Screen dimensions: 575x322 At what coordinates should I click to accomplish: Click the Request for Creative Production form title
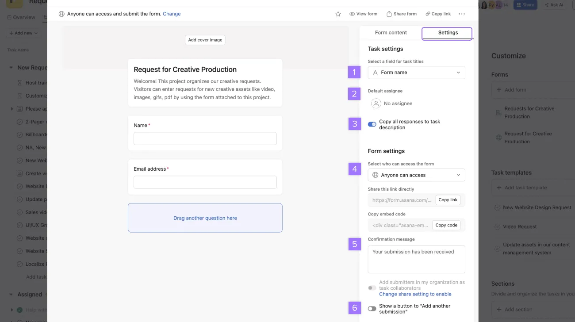[185, 69]
